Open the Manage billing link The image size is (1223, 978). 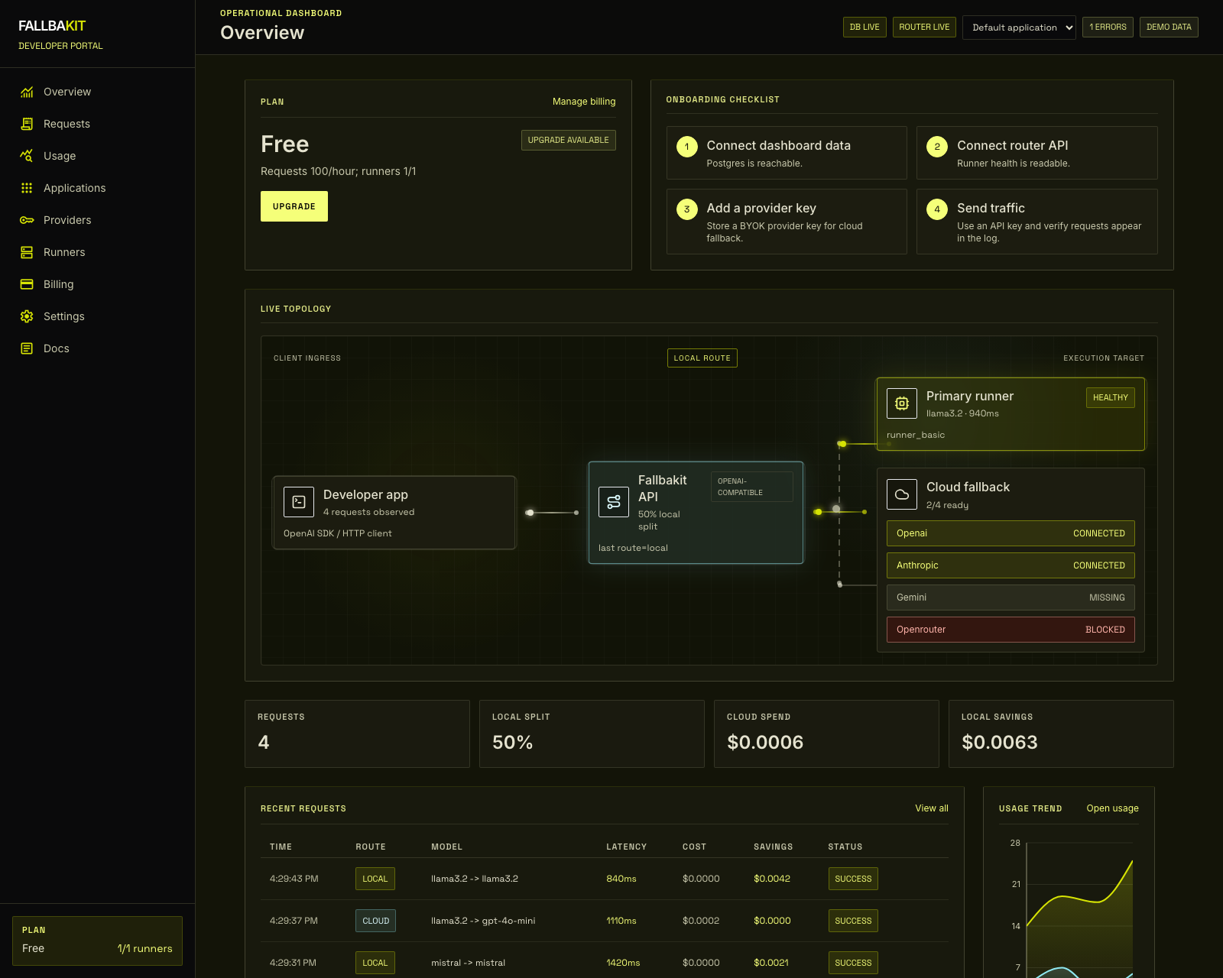point(584,102)
